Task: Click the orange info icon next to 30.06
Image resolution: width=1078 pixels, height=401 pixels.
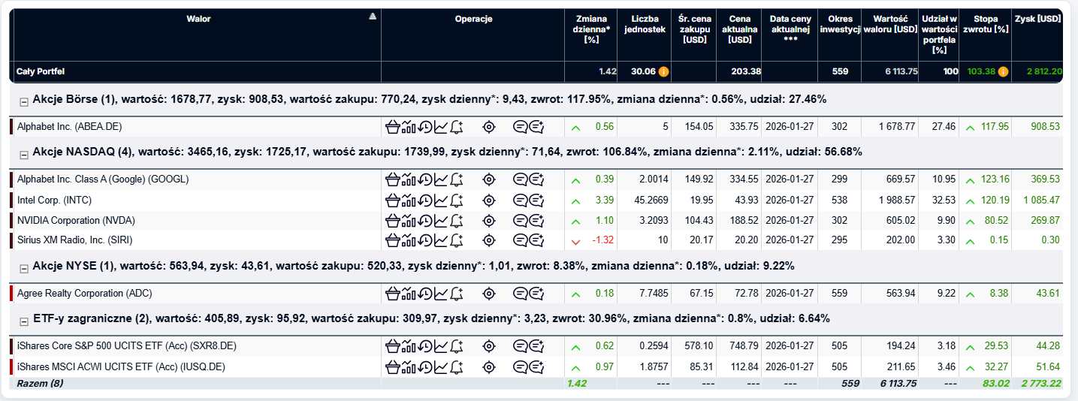Action: (663, 72)
